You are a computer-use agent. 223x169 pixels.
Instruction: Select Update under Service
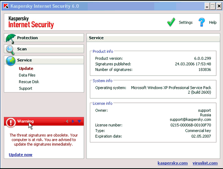26,68
